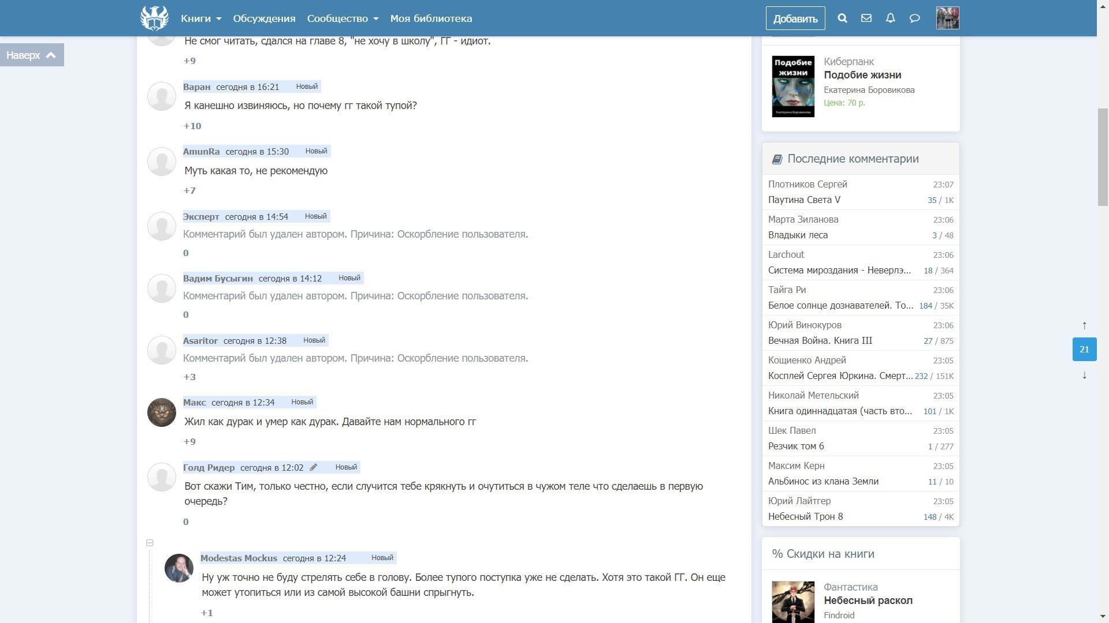This screenshot has width=1109, height=623.
Task: Click the user profile avatar in header
Action: pos(947,18)
